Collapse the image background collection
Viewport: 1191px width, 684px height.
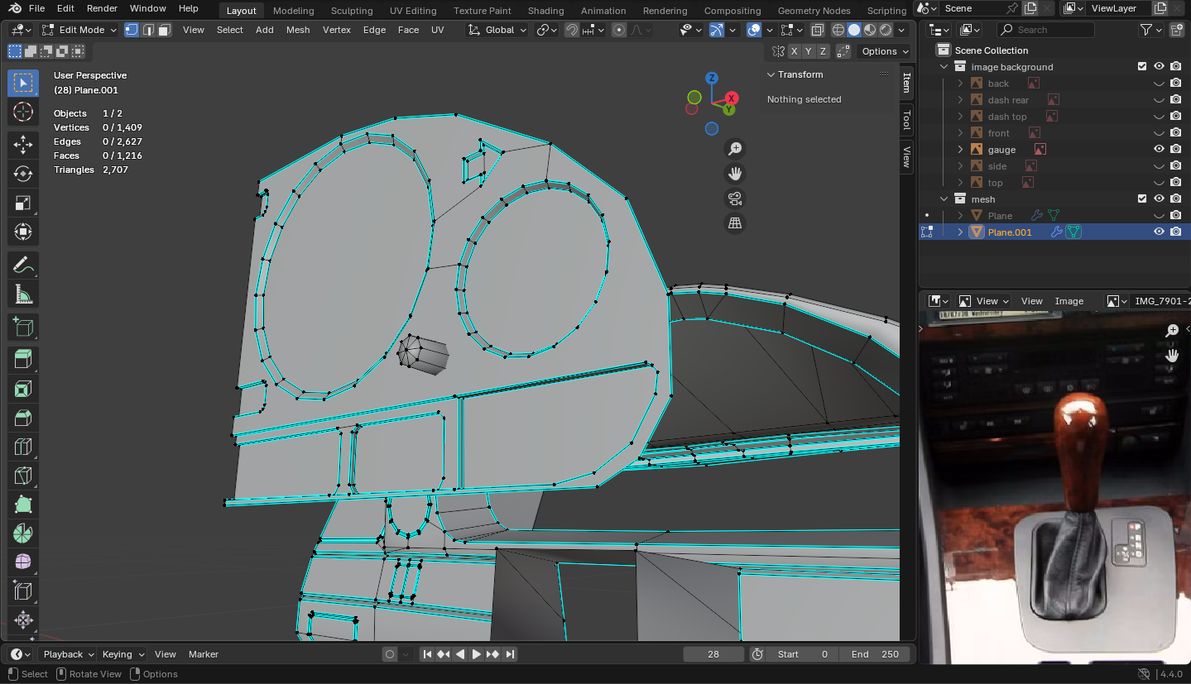pyautogui.click(x=944, y=67)
